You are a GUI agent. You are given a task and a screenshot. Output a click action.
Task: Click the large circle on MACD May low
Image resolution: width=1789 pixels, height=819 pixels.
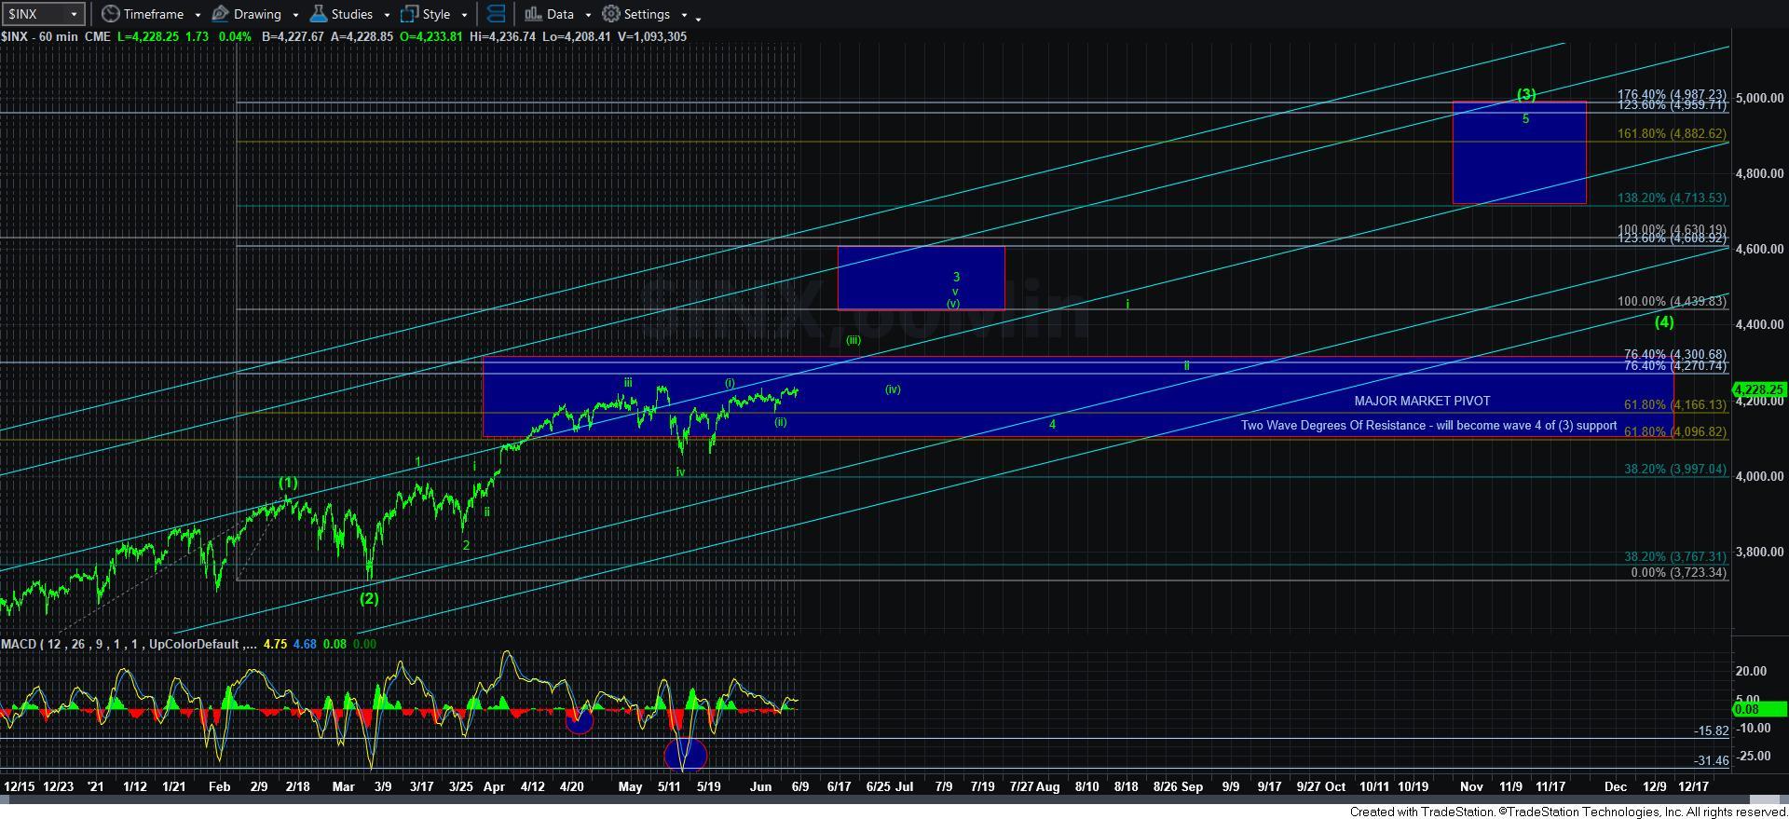click(x=685, y=755)
